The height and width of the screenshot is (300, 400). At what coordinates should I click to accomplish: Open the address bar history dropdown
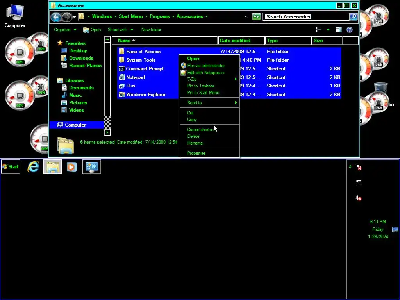[x=246, y=17]
